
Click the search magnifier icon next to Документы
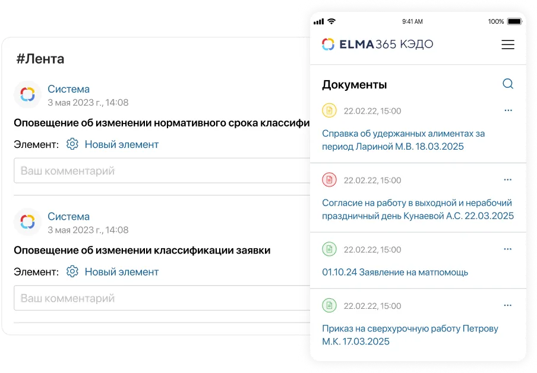[507, 84]
